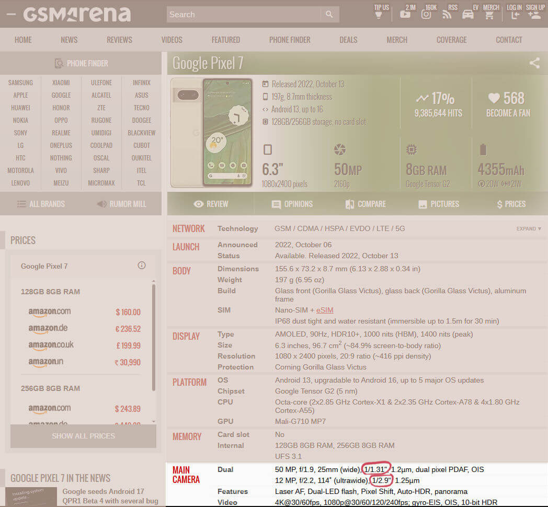Click the display size icon above 6.3"
The width and height of the screenshot is (548, 507).
click(267, 149)
